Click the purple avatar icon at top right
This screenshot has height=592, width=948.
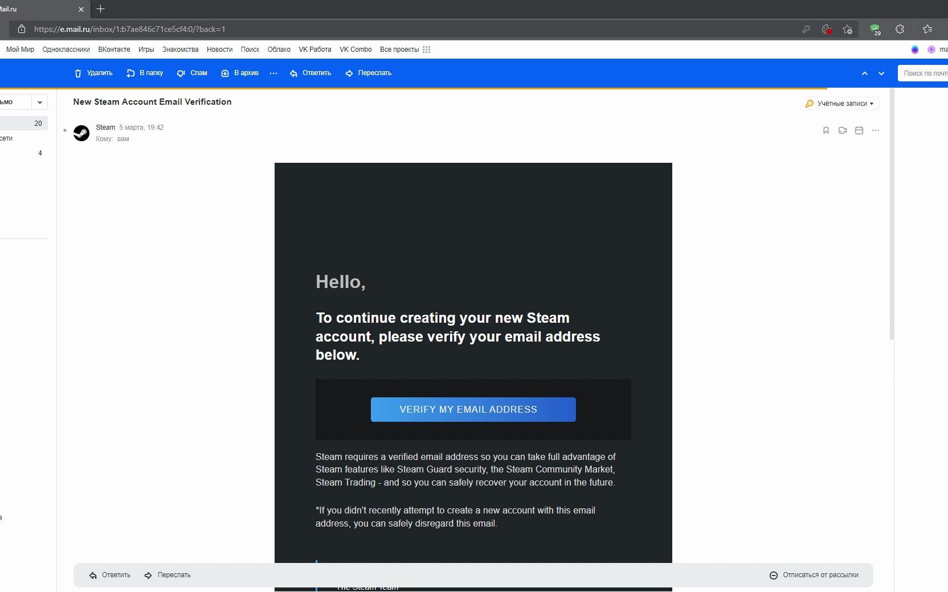click(931, 50)
